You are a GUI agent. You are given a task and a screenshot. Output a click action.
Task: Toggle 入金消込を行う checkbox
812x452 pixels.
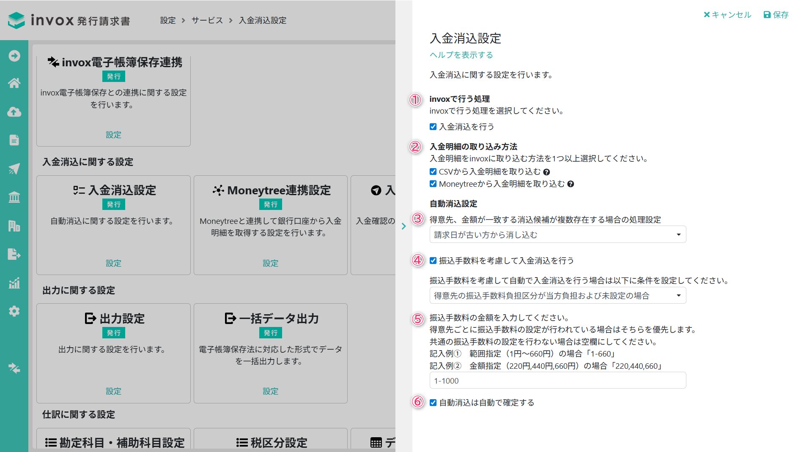click(x=433, y=127)
